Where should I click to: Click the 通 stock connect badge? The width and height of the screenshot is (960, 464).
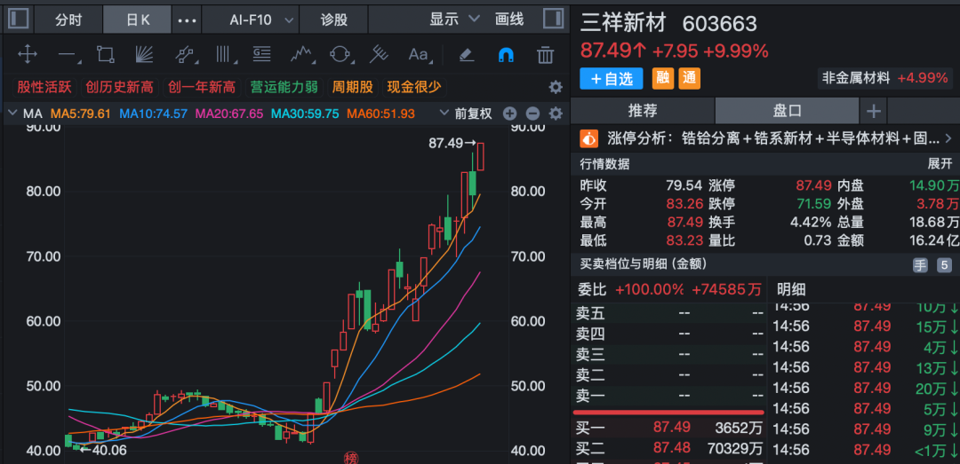pyautogui.click(x=690, y=78)
